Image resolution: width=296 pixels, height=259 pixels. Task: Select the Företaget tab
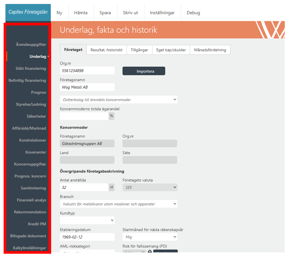pyautogui.click(x=73, y=50)
